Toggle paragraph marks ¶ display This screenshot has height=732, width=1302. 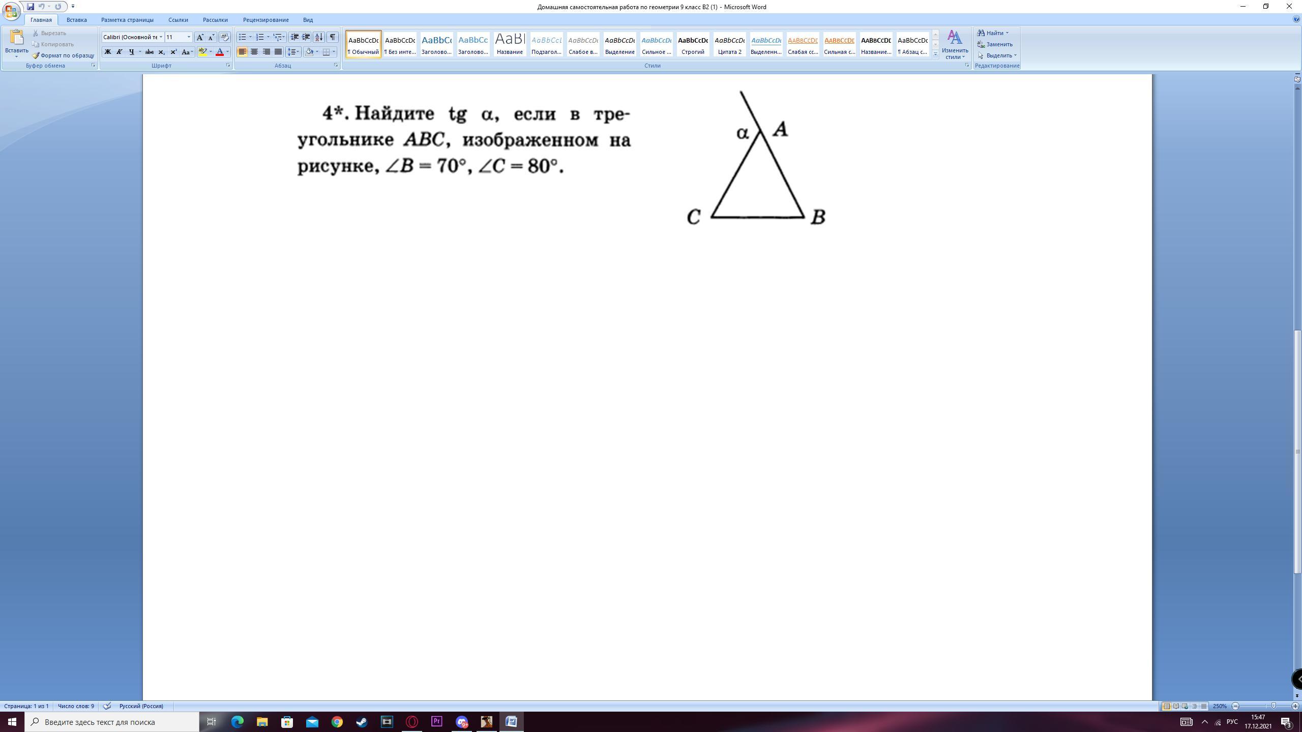pos(333,37)
